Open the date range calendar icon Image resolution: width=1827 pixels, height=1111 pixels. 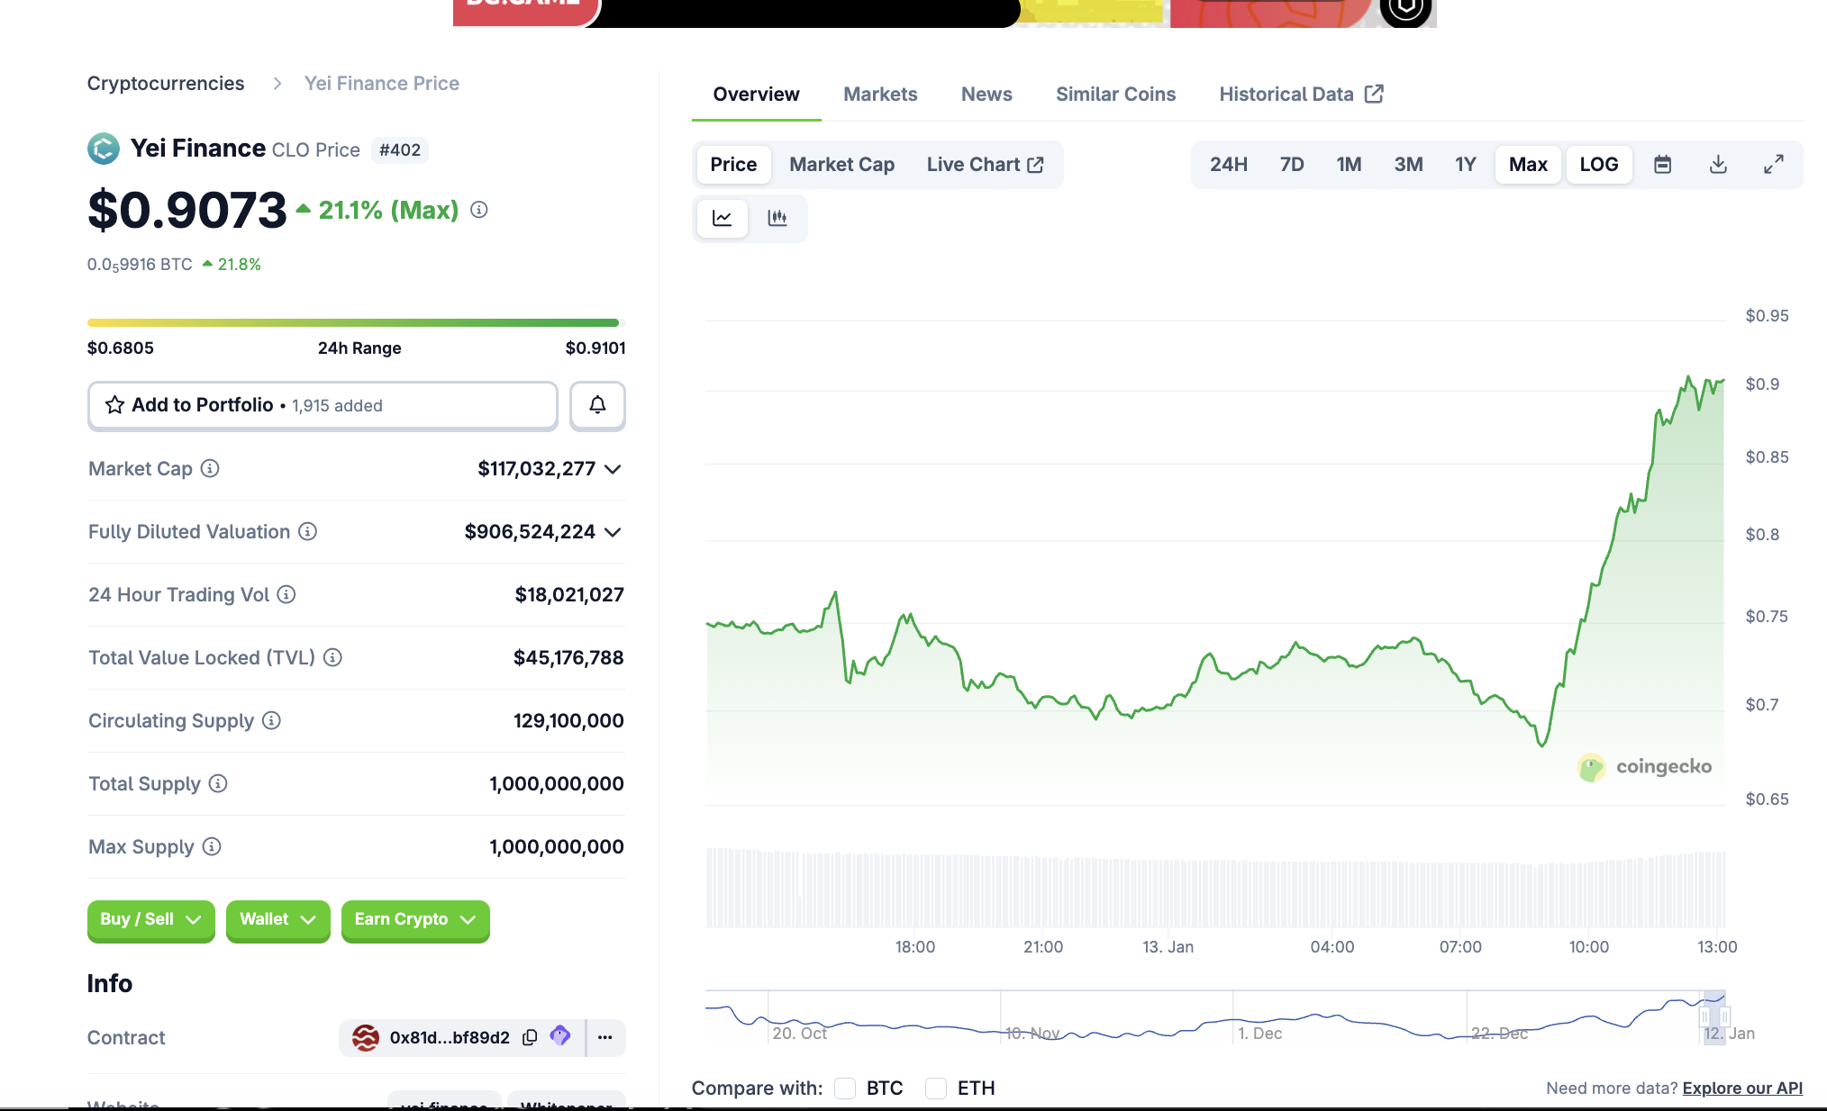coord(1662,164)
